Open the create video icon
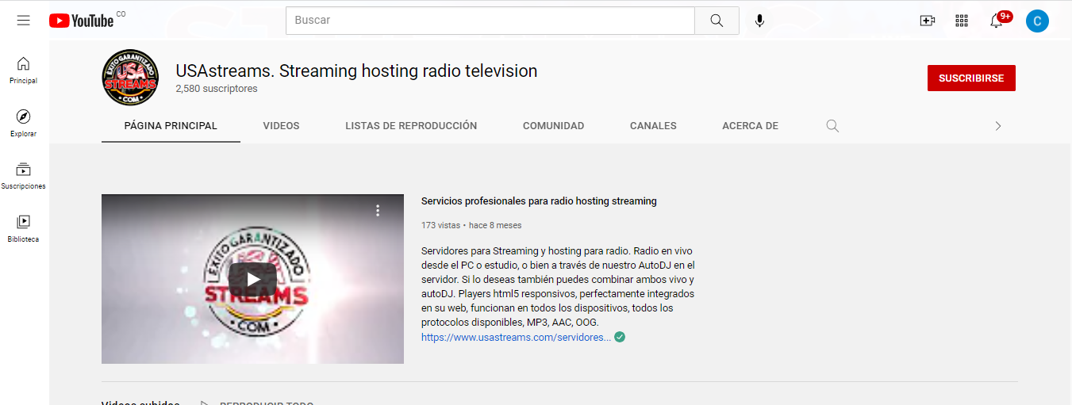Viewport: 1072px width, 405px height. 927,21
